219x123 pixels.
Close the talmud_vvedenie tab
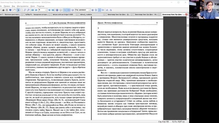coord(104,14)
